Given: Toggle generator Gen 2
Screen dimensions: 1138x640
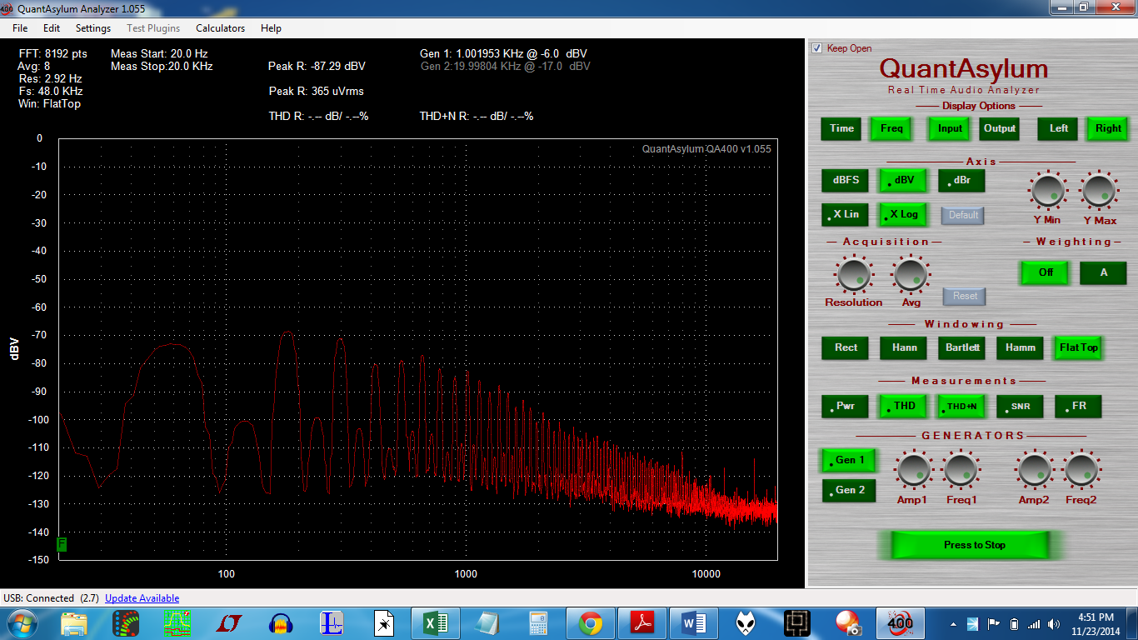Looking at the screenshot, I should [849, 490].
